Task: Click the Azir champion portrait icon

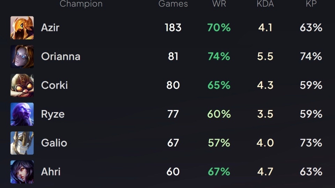Action: (x=22, y=28)
